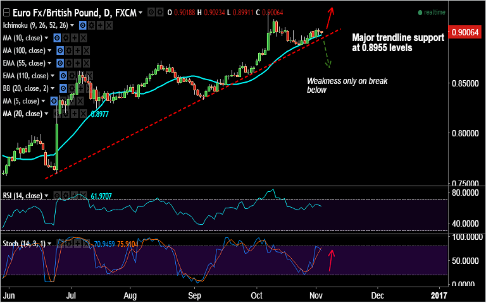Toggle visibility of the Stoch indicator
486x303 pixels.
[60, 243]
